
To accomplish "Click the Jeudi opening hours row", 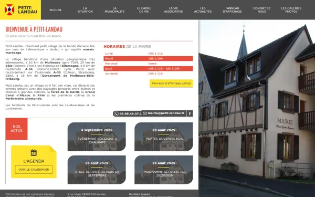I will 148,68.
